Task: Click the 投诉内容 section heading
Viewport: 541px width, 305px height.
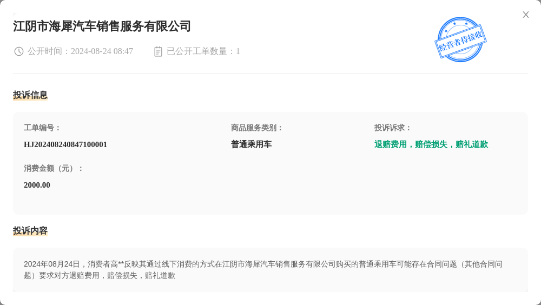Action: point(30,230)
